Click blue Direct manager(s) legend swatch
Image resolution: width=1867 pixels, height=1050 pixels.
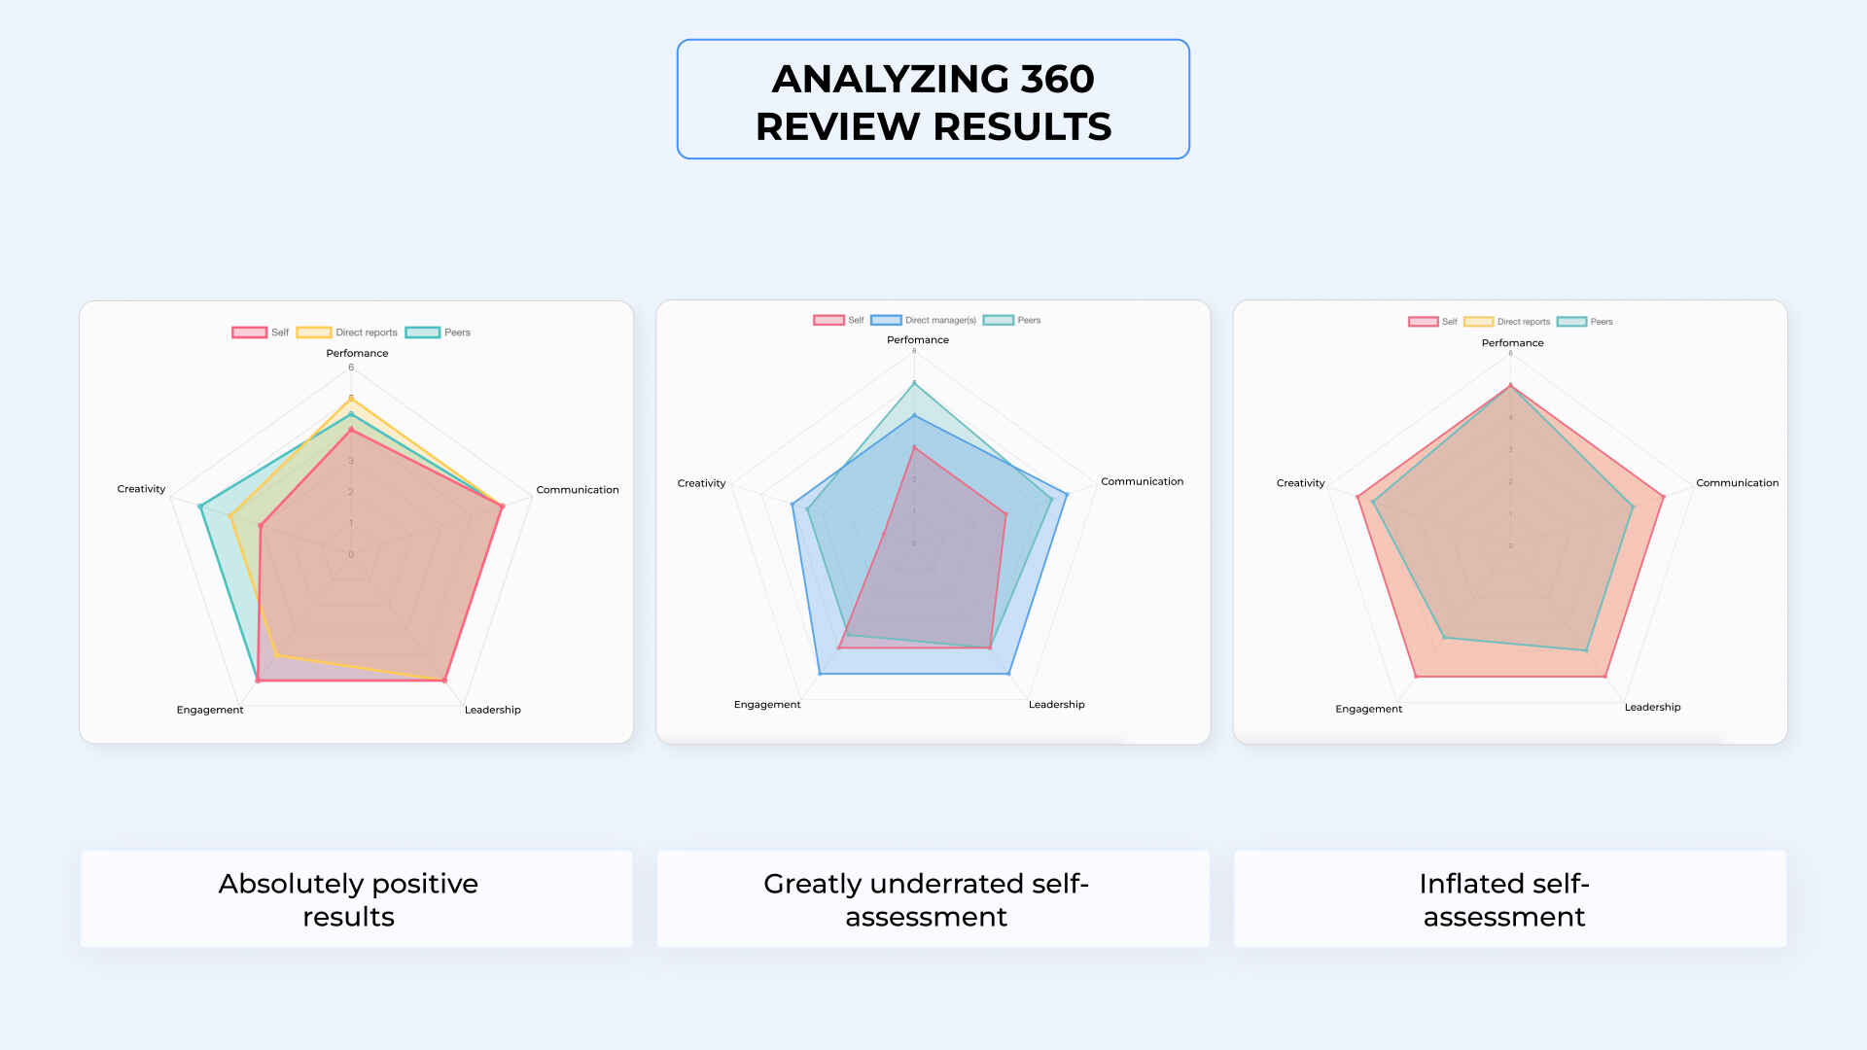(x=886, y=320)
